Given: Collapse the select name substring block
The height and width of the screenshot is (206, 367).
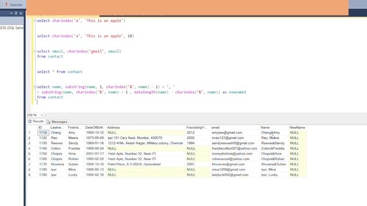Looking at the screenshot, I should 35,87.
